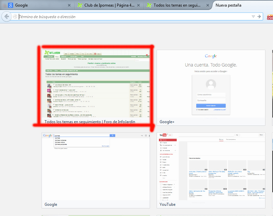Close the Club de Ipomeas tab
The height and width of the screenshot is (216, 273).
[x=138, y=5]
